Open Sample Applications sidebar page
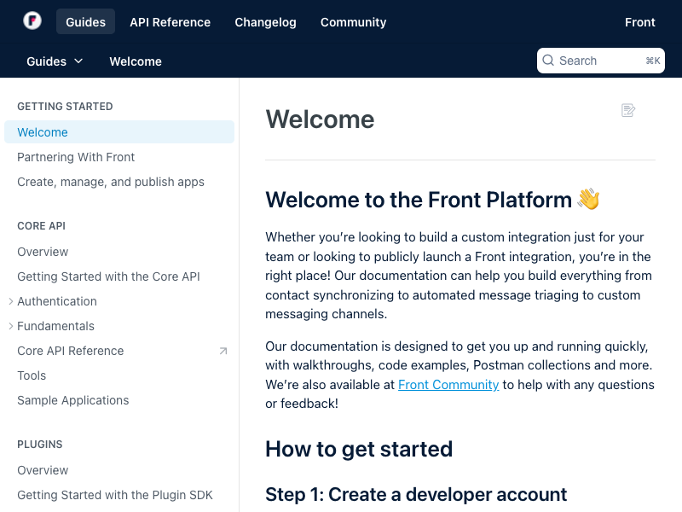This screenshot has width=682, height=512. [73, 400]
